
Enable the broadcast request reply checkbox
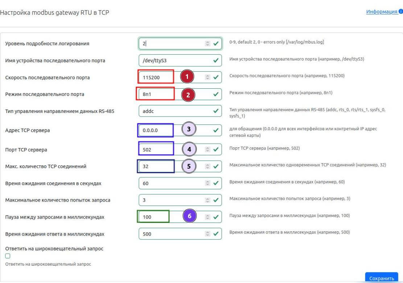click(8, 256)
